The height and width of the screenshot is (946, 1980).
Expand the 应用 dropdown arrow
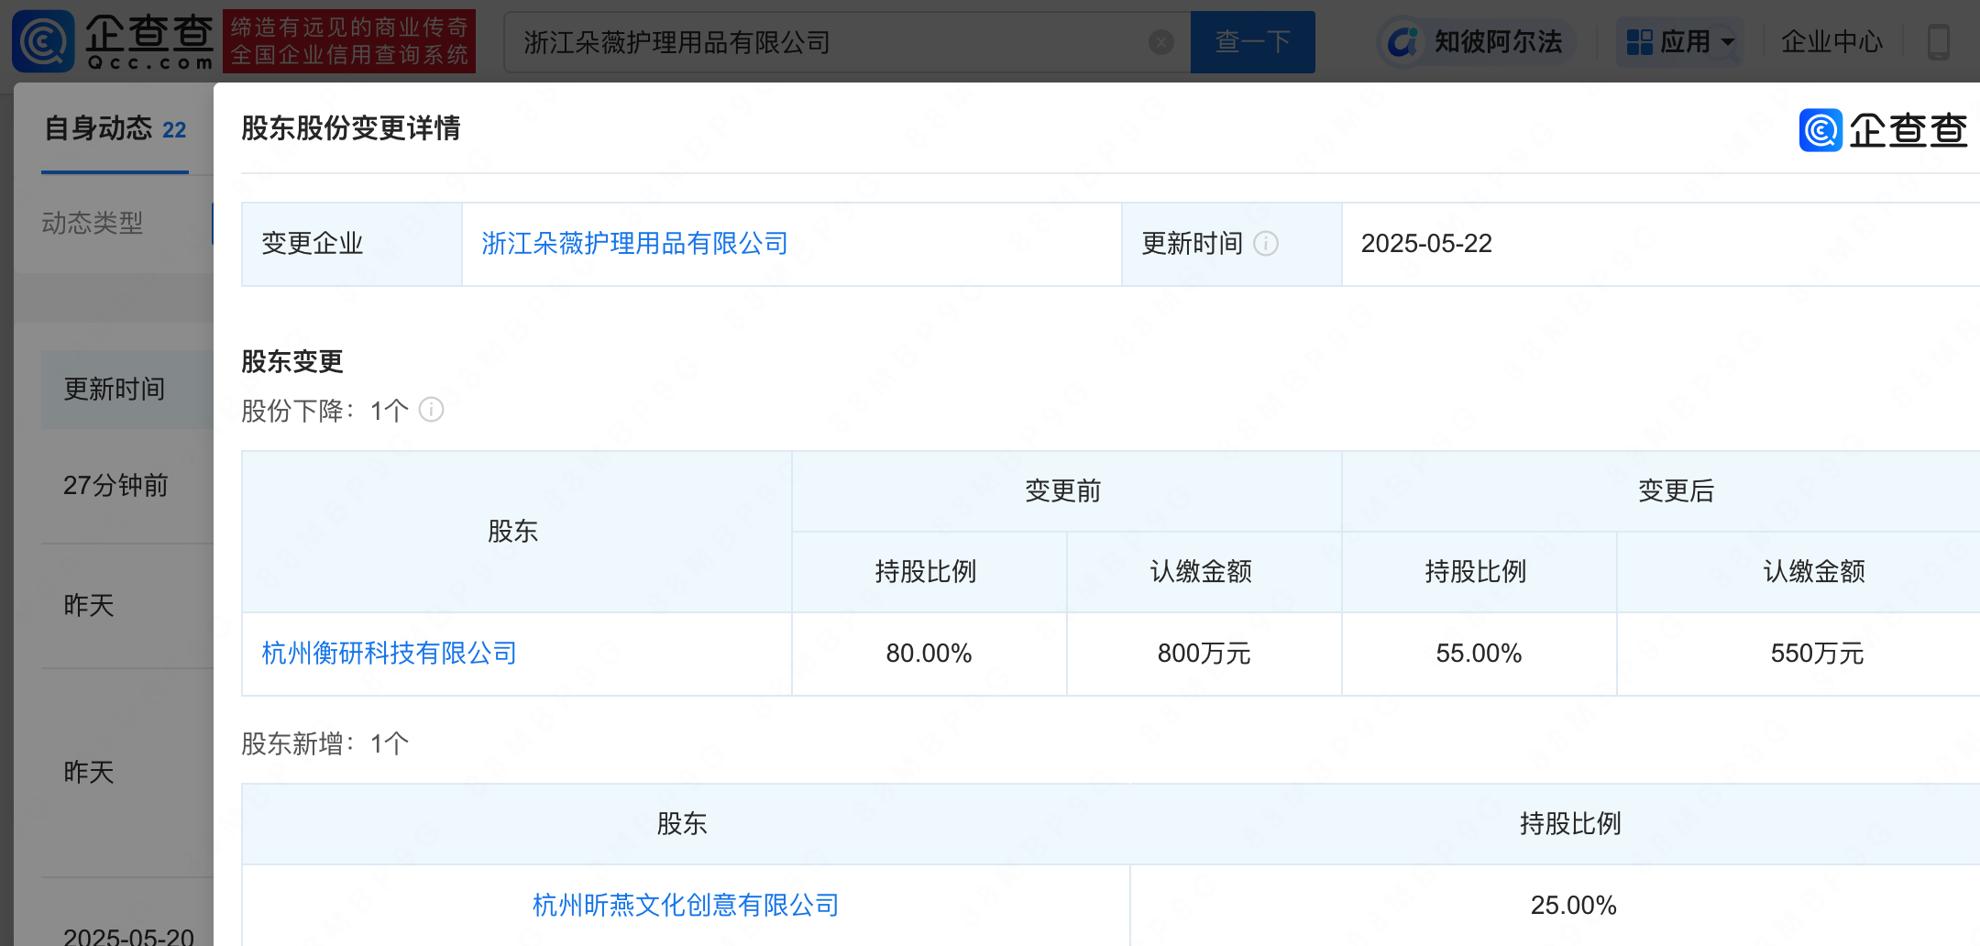1728,42
